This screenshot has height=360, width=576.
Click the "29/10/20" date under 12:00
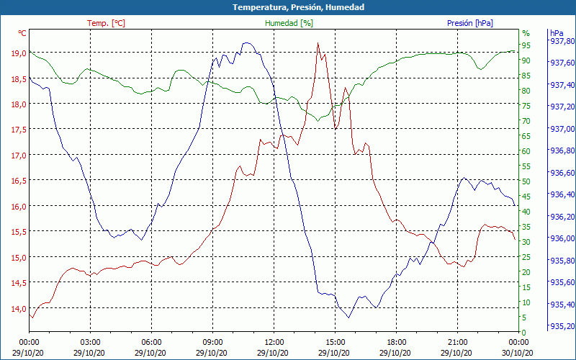273,353
